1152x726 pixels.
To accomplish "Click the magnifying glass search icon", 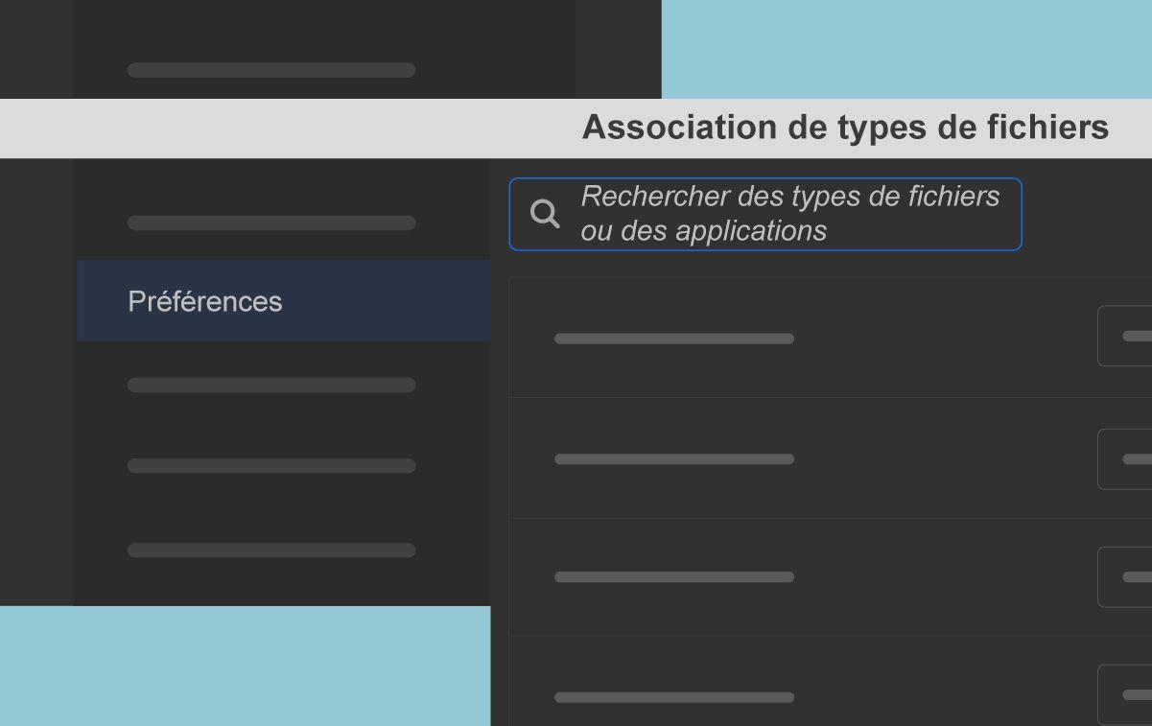I will (545, 214).
